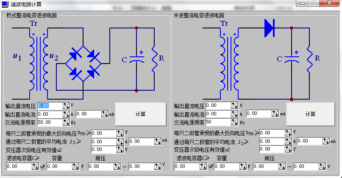This screenshot has width=342, height=178.
Task: Click half-wave 变压器次级电压有效值 u2 field
Action: pyautogui.click(x=272, y=149)
